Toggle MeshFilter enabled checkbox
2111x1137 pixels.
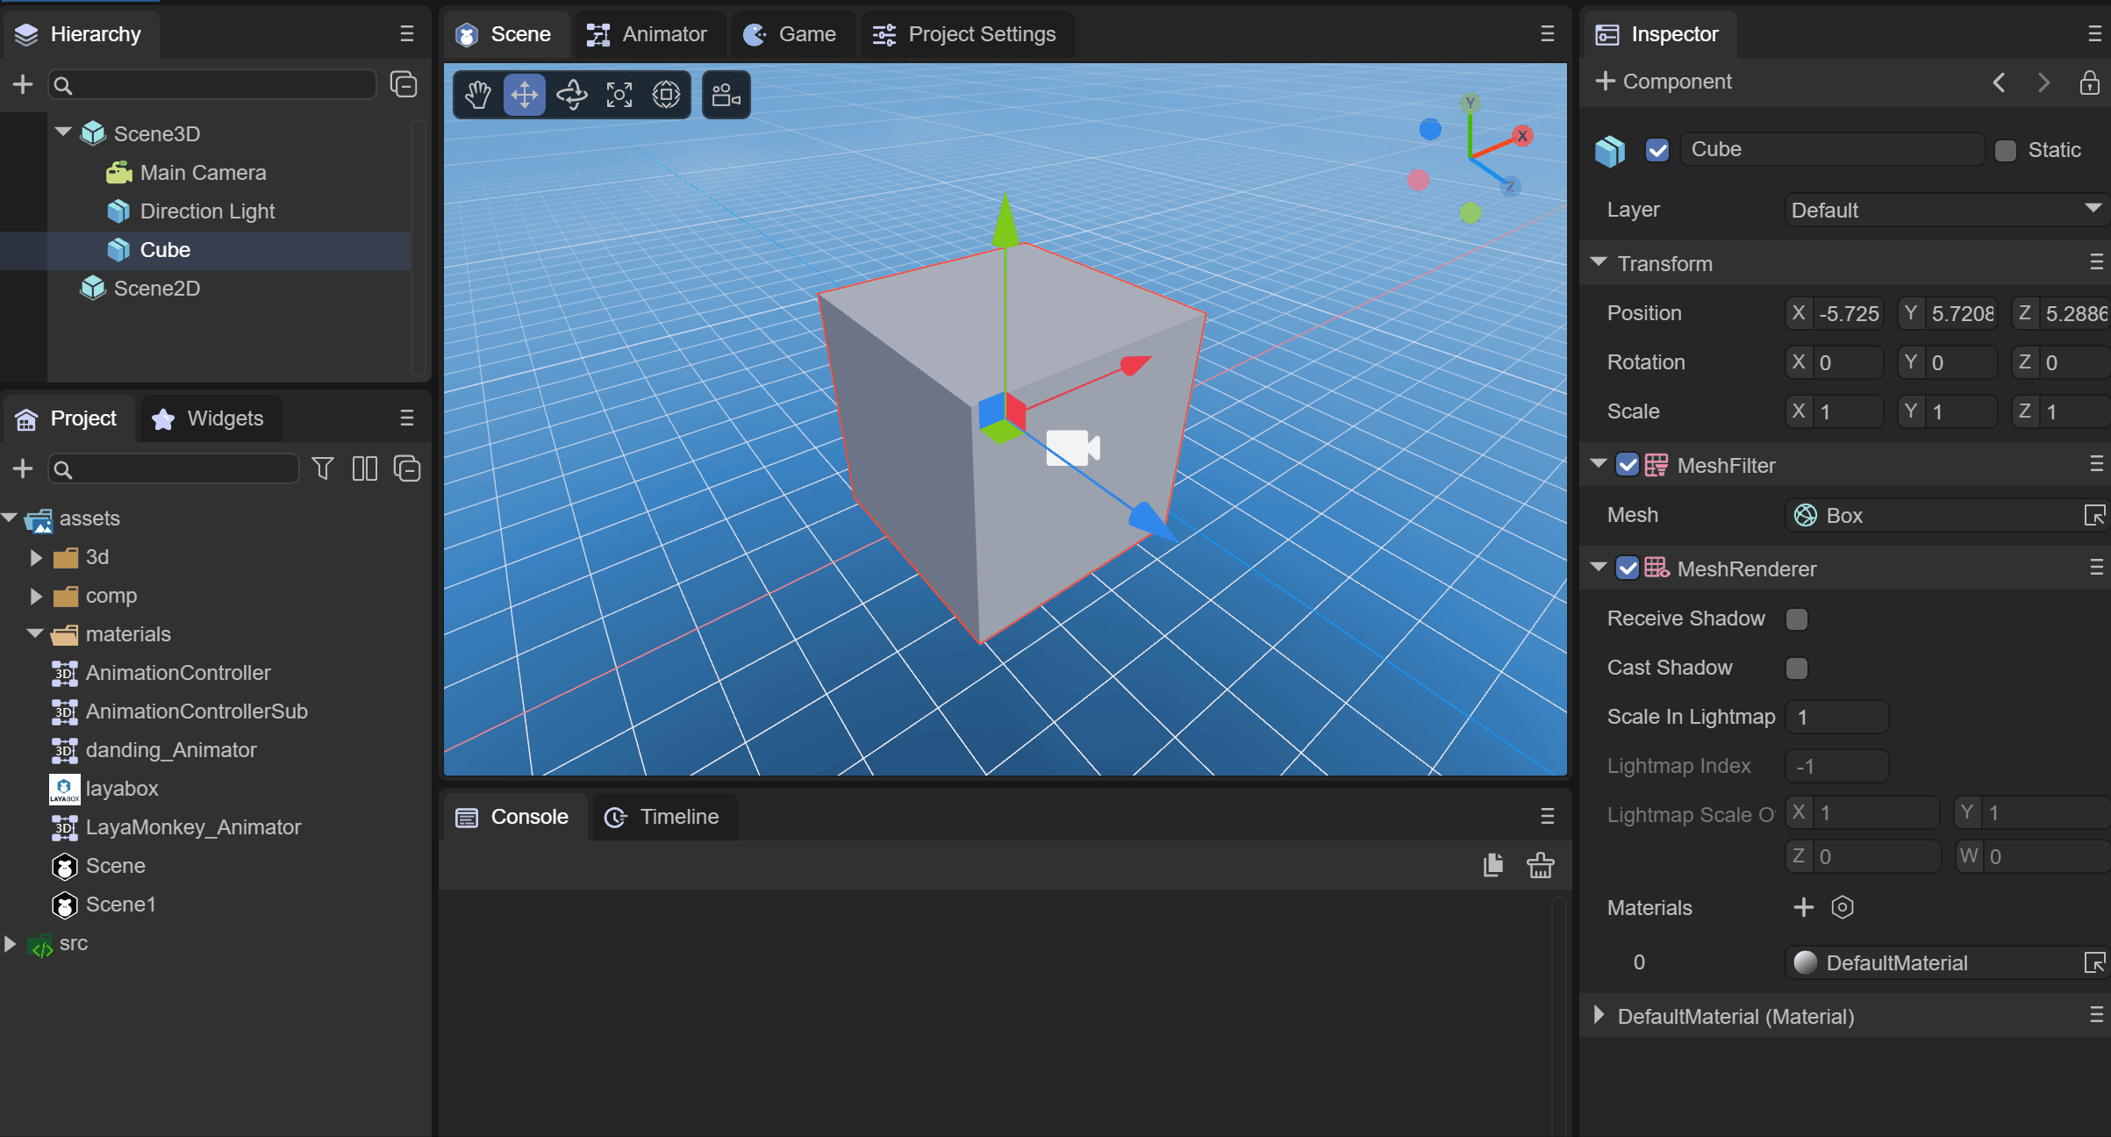click(x=1628, y=465)
